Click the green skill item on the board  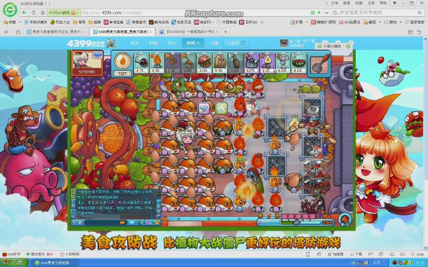(221, 108)
